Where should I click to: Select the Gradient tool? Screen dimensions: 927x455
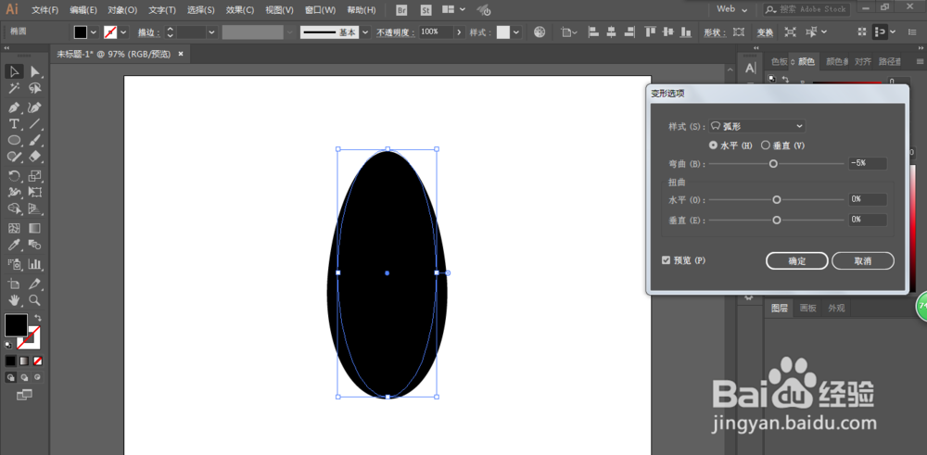click(35, 228)
